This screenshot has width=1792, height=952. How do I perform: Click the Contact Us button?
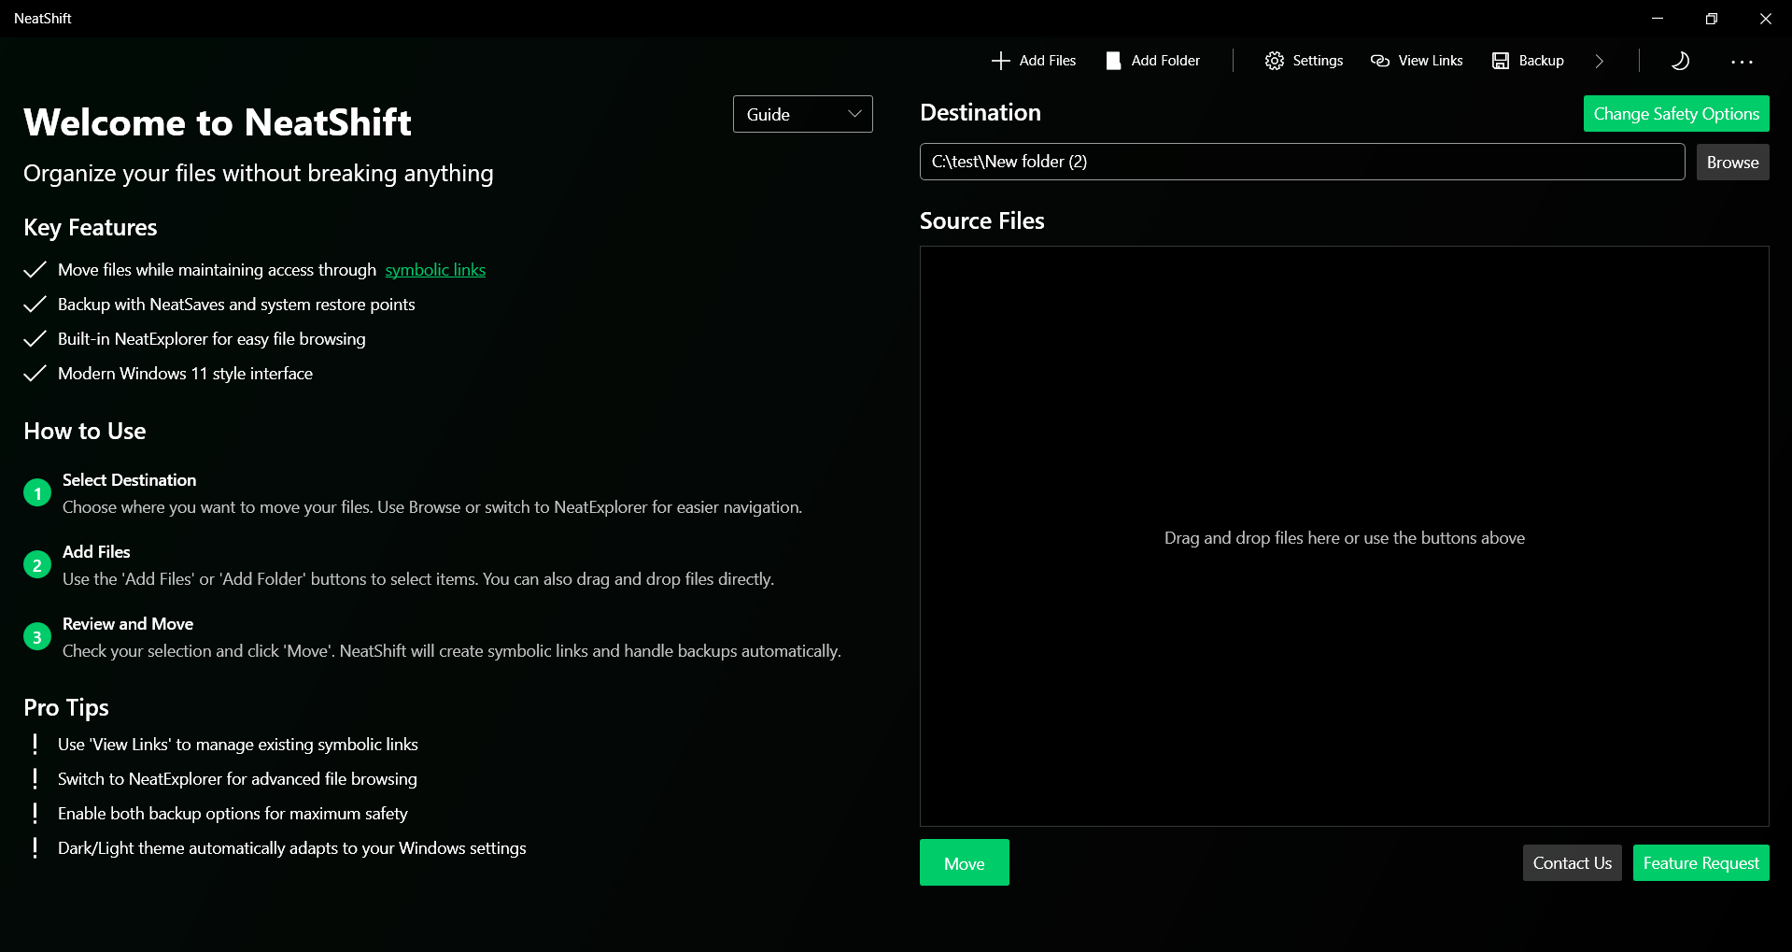[1573, 863]
